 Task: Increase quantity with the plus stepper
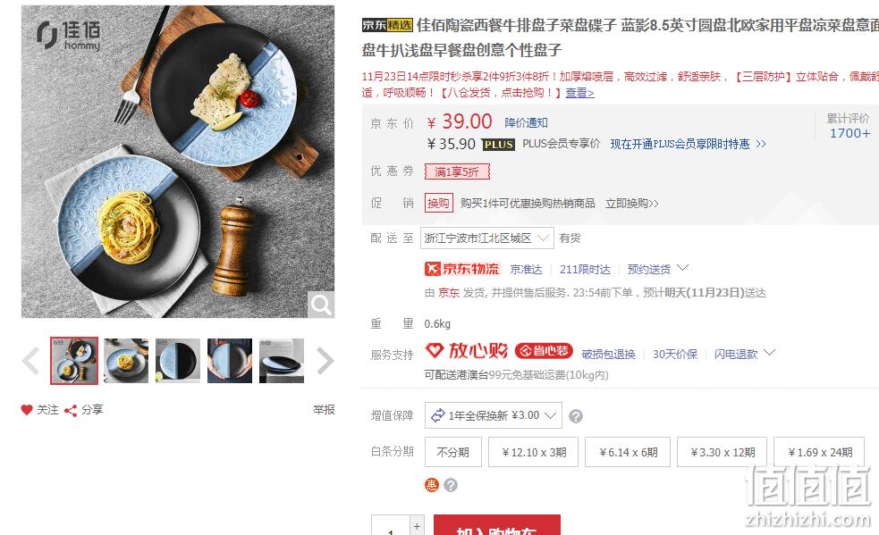(x=417, y=526)
